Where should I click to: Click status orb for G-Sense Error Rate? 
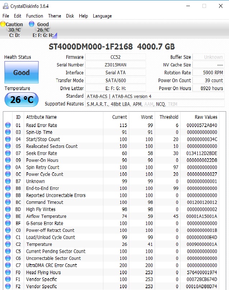pyautogui.click(x=8, y=223)
